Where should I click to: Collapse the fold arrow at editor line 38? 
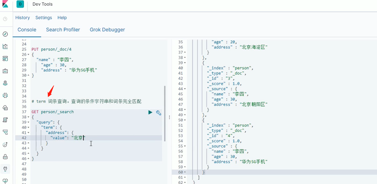(28, 117)
